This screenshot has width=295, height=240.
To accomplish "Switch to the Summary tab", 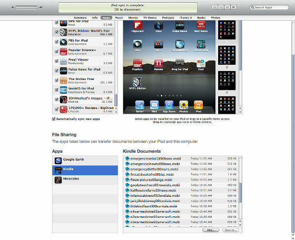I will (x=80, y=18).
